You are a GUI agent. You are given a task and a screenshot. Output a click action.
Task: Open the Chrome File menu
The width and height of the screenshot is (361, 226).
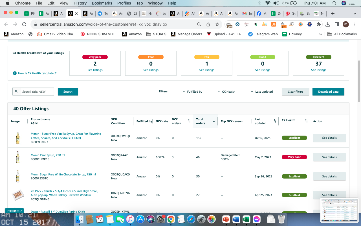39,3
